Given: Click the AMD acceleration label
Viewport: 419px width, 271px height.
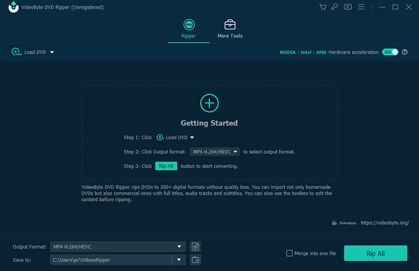Looking at the screenshot, I should pos(321,52).
